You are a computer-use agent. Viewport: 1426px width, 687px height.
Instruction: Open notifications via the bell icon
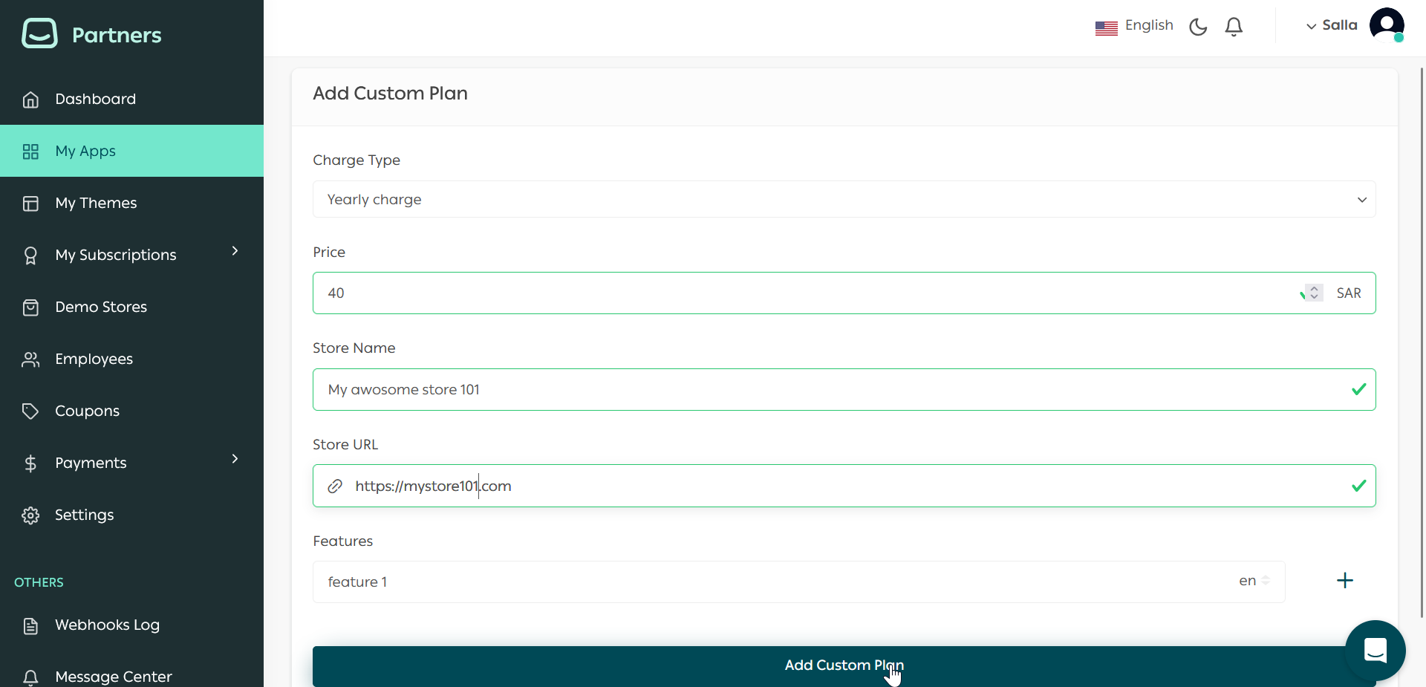click(1234, 27)
